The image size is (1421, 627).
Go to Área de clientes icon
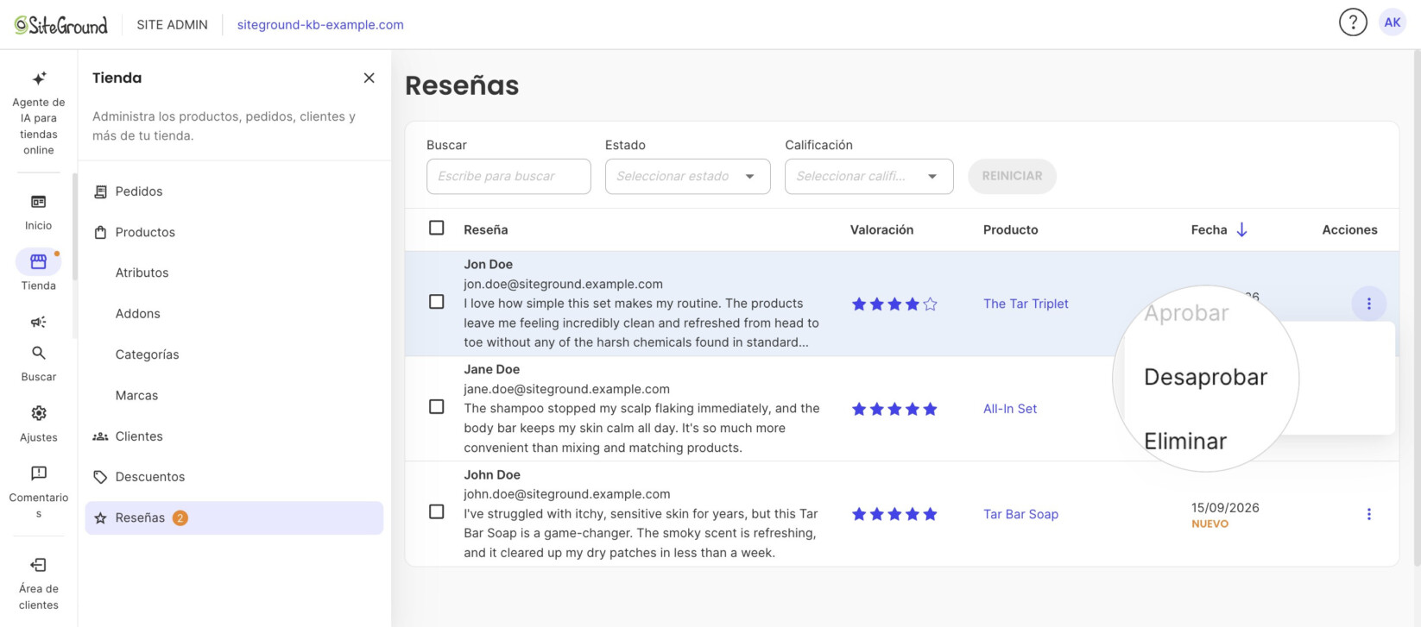[38, 565]
